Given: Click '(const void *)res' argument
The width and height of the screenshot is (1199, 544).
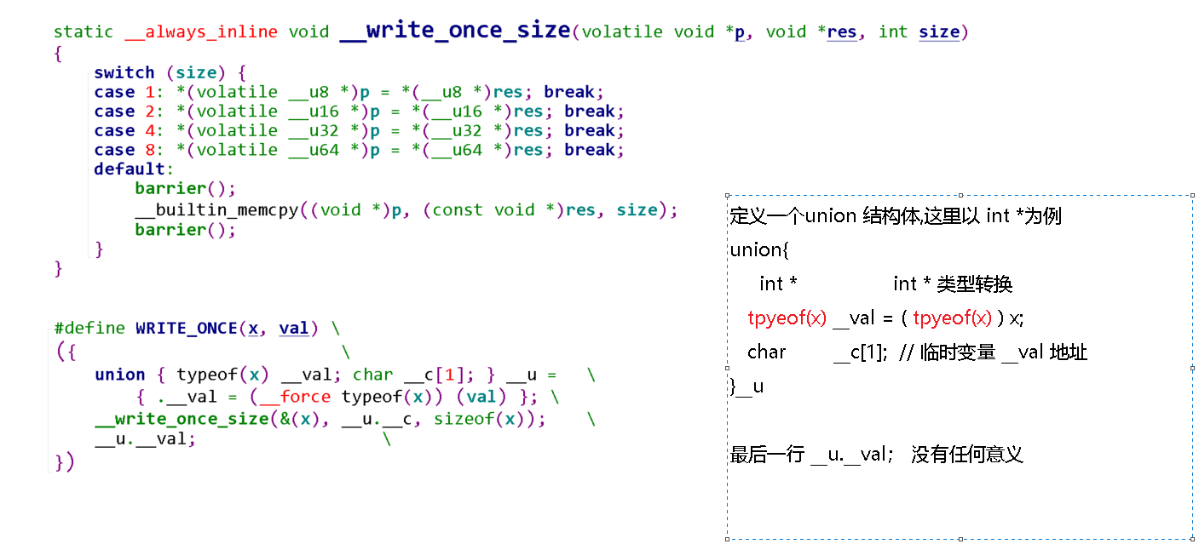Looking at the screenshot, I should [509, 210].
